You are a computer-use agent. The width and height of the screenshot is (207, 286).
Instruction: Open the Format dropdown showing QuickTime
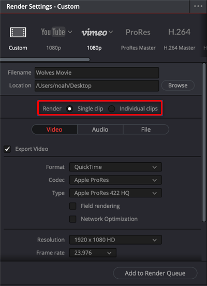click(x=115, y=167)
